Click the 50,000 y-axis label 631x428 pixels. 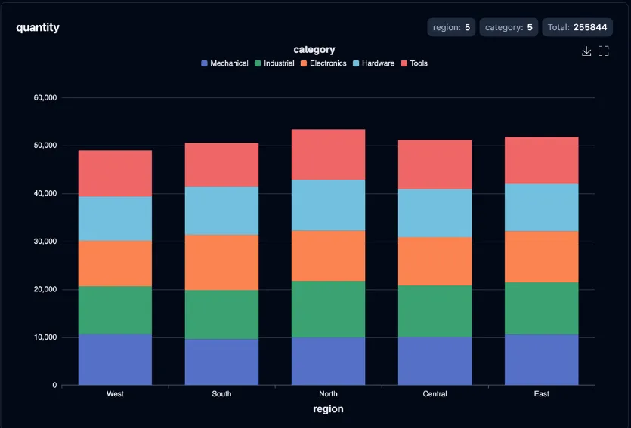pyautogui.click(x=45, y=146)
